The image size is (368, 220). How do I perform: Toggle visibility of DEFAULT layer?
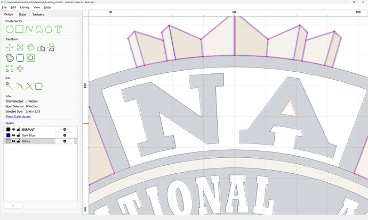pyautogui.click(x=13, y=130)
